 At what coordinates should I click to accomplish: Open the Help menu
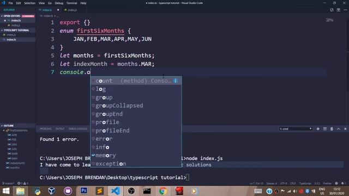(x=83, y=3)
